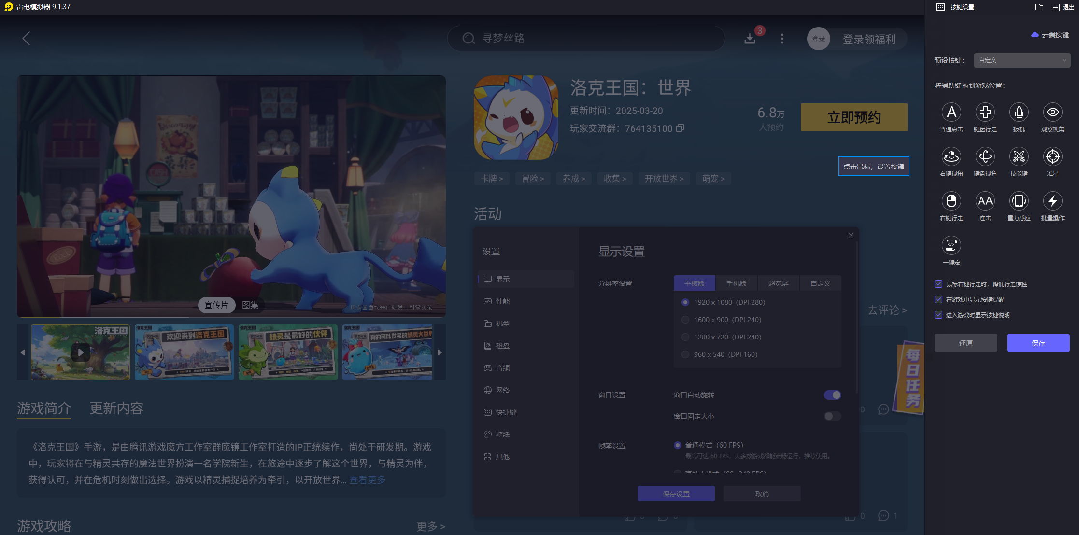Image resolution: width=1079 pixels, height=535 pixels.
Task: Select the 准星 (crosshair) icon
Action: point(1052,156)
